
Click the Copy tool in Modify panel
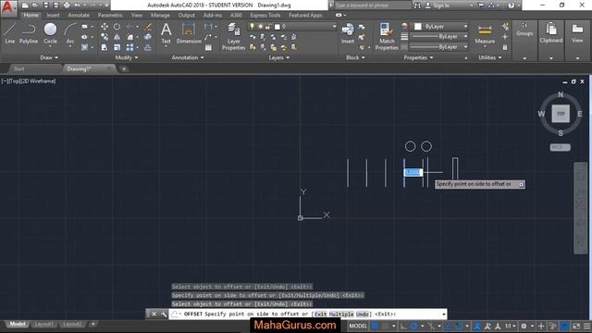click(105, 37)
